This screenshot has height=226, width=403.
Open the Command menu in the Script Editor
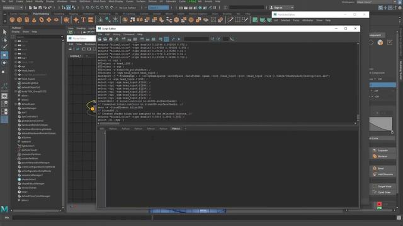click(x=128, y=35)
